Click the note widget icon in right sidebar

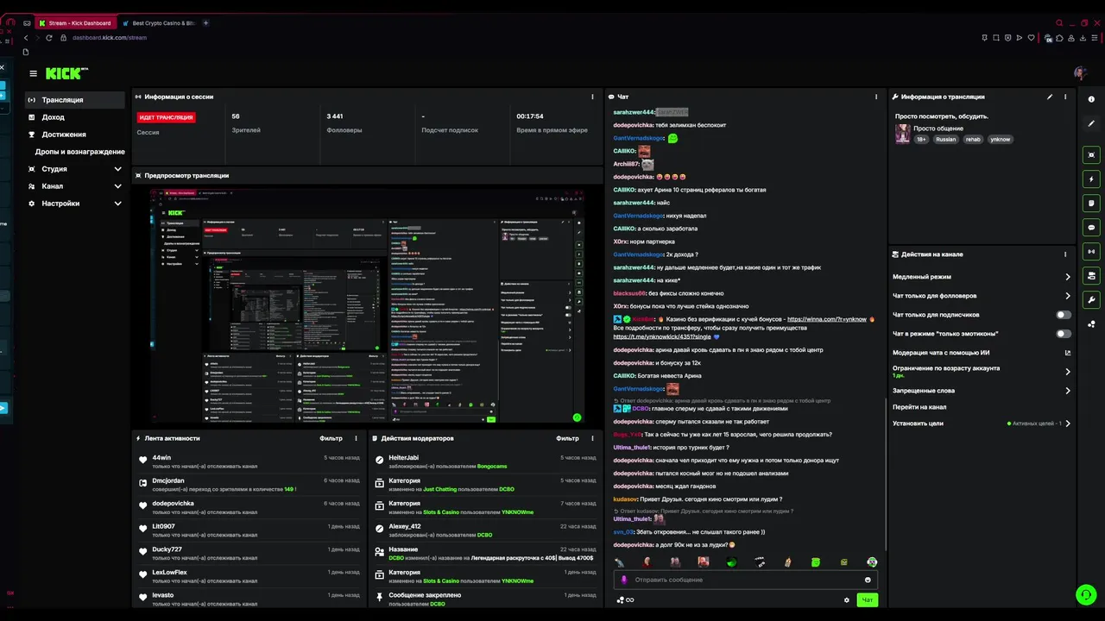click(x=1091, y=204)
